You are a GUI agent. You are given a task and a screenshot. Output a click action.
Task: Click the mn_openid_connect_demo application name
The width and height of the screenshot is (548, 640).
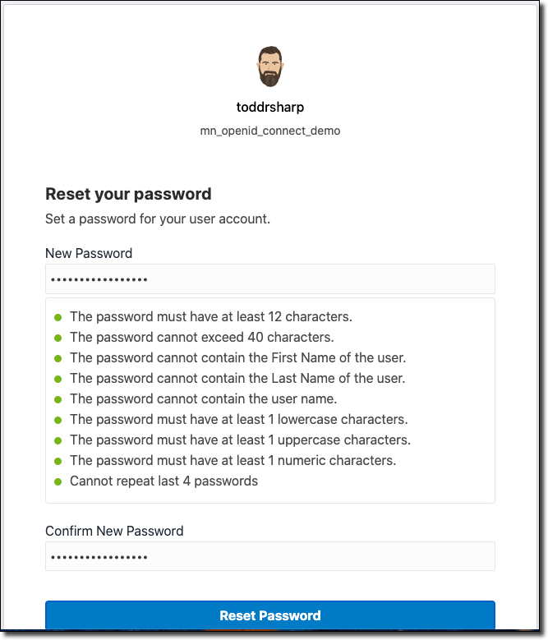coord(269,131)
